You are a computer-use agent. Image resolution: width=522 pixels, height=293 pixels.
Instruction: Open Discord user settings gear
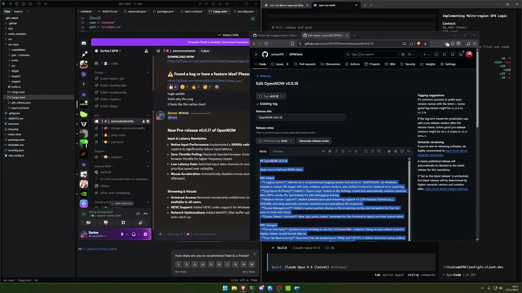coord(145,234)
